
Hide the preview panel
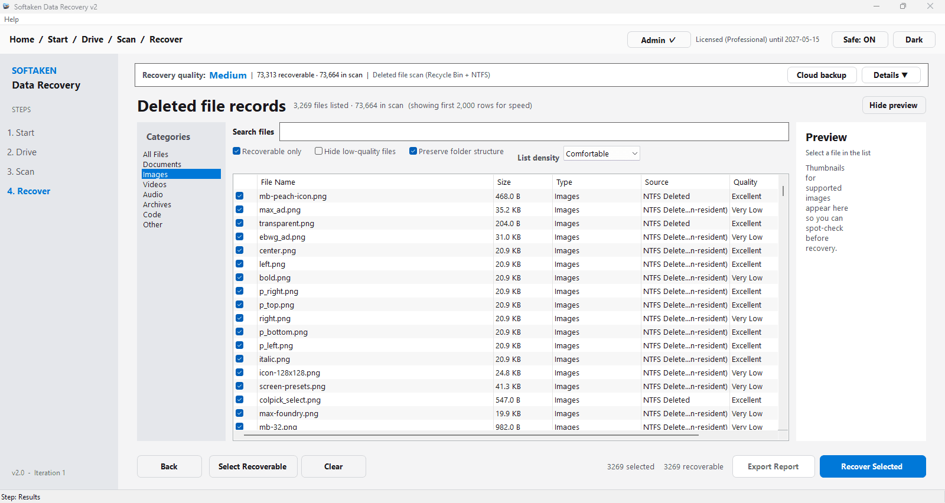pos(894,105)
